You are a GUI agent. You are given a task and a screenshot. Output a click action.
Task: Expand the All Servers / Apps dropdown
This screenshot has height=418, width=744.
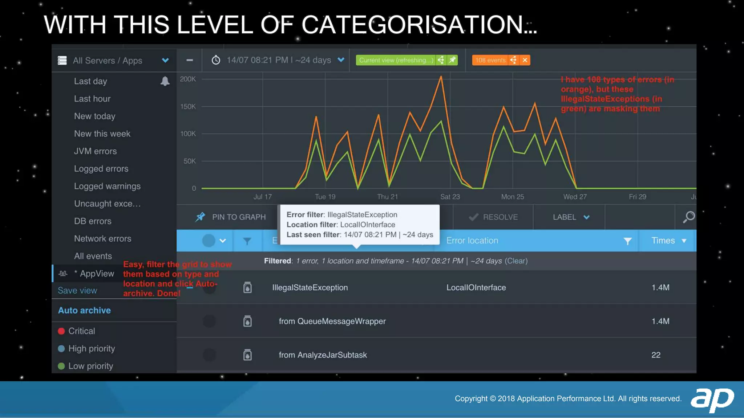coord(165,60)
